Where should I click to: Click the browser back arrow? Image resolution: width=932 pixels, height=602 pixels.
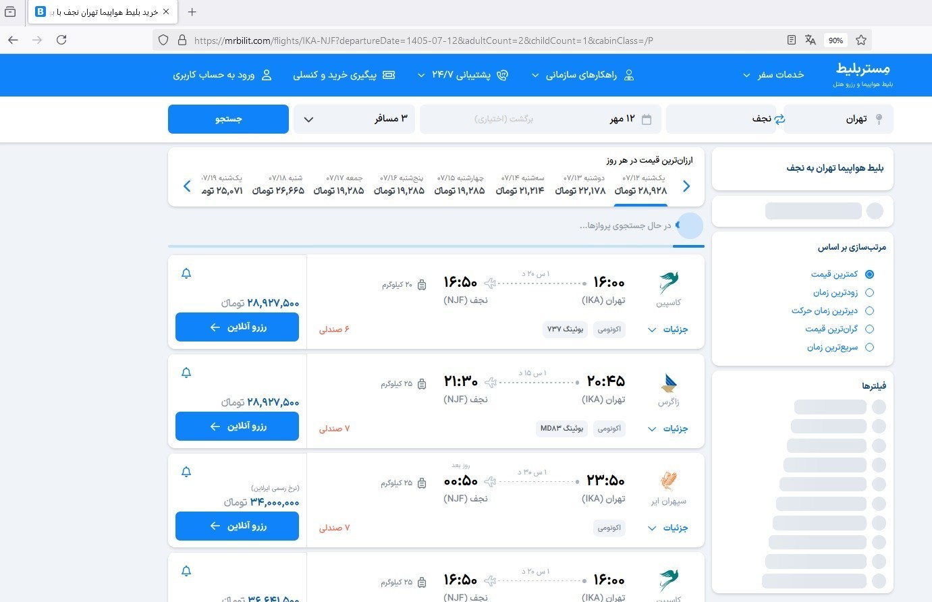(13, 40)
